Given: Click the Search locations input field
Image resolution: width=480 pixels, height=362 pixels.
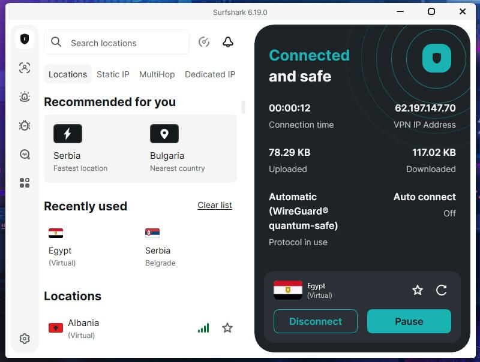Looking at the screenshot, I should tap(116, 42).
